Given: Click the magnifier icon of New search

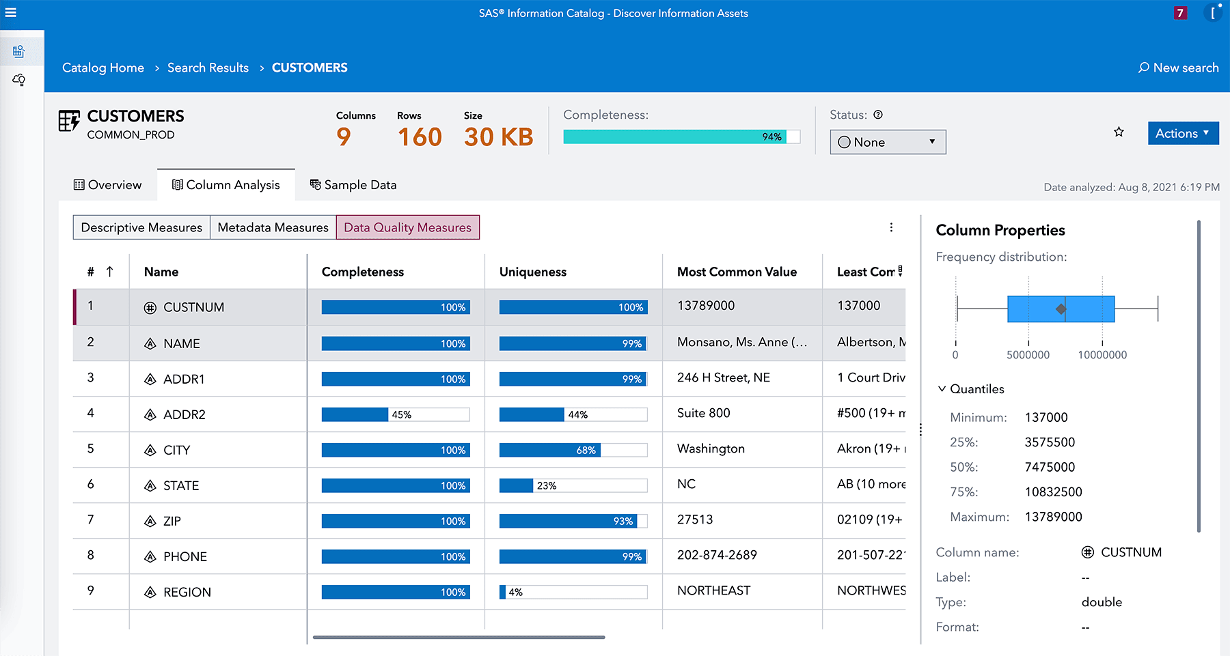Looking at the screenshot, I should 1143,68.
